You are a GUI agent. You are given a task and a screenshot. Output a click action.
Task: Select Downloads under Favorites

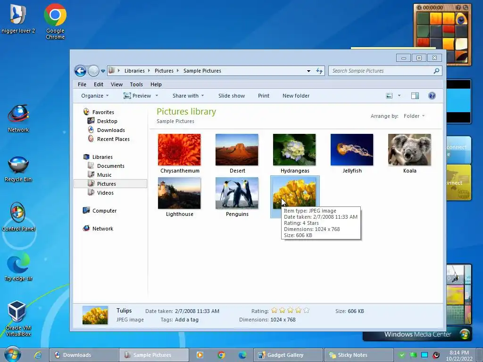click(111, 130)
